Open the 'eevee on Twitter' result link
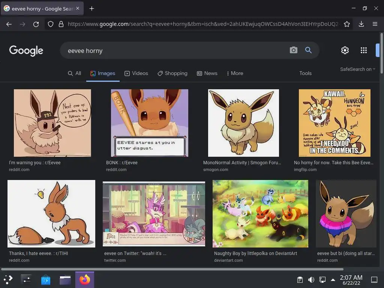The image size is (384, 288). point(135,253)
